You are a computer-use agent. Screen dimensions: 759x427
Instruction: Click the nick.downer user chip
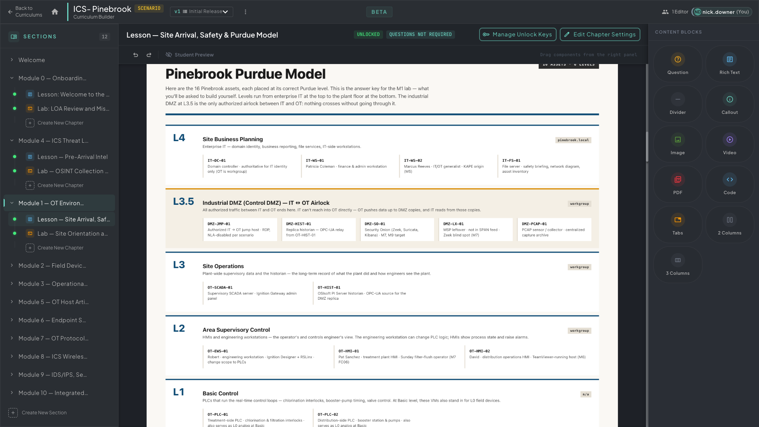point(722,12)
